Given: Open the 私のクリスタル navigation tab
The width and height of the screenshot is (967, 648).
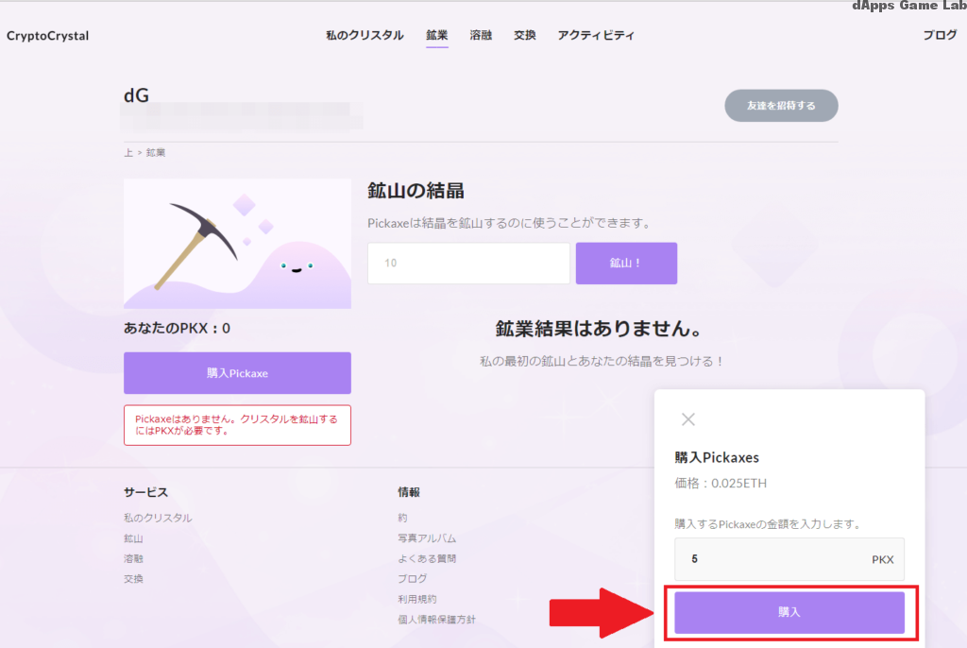Looking at the screenshot, I should (x=364, y=34).
